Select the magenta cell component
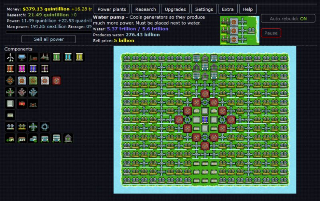 click(x=22, y=68)
